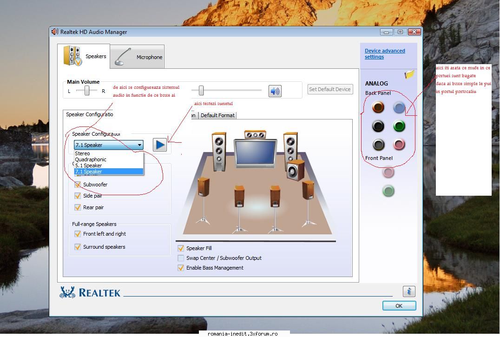Click the green back panel jack
The image size is (500, 337).
pos(399,126)
